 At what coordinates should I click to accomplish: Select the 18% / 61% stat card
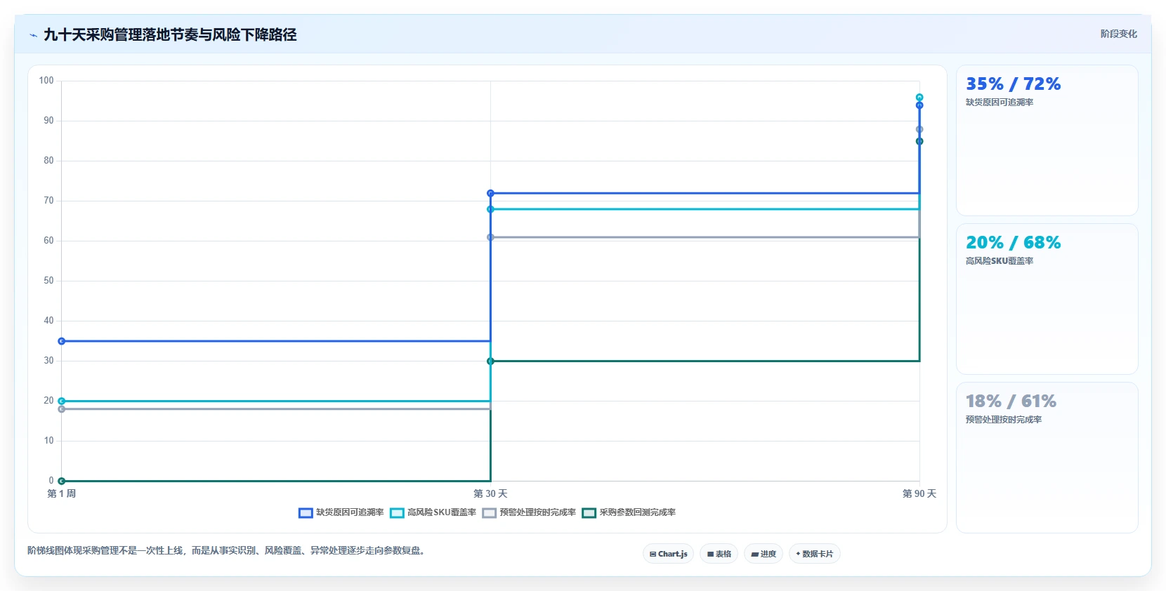[1047, 458]
